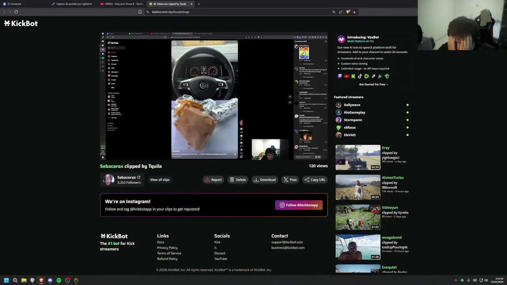The image size is (507, 285).
Task: Open the Eray clip thumbnail
Action: (358, 158)
